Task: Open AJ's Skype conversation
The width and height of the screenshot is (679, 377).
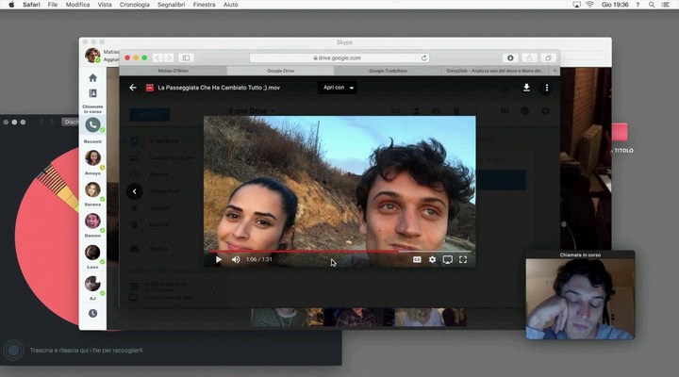Action: click(92, 284)
